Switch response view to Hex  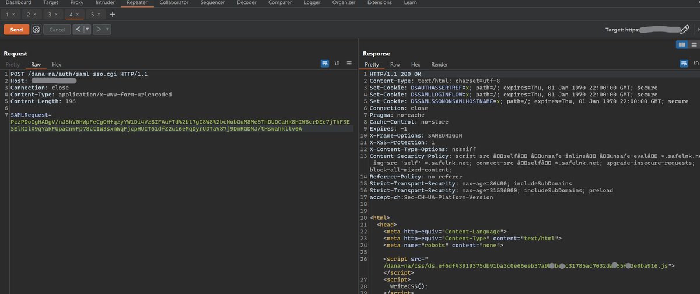[415, 64]
